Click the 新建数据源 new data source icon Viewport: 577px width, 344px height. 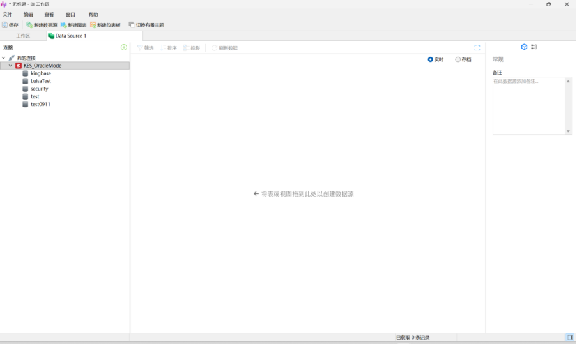pyautogui.click(x=29, y=25)
